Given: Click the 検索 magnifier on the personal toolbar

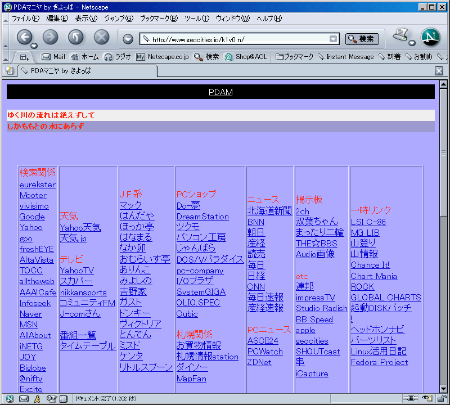Looking at the screenshot, I should pos(206,57).
